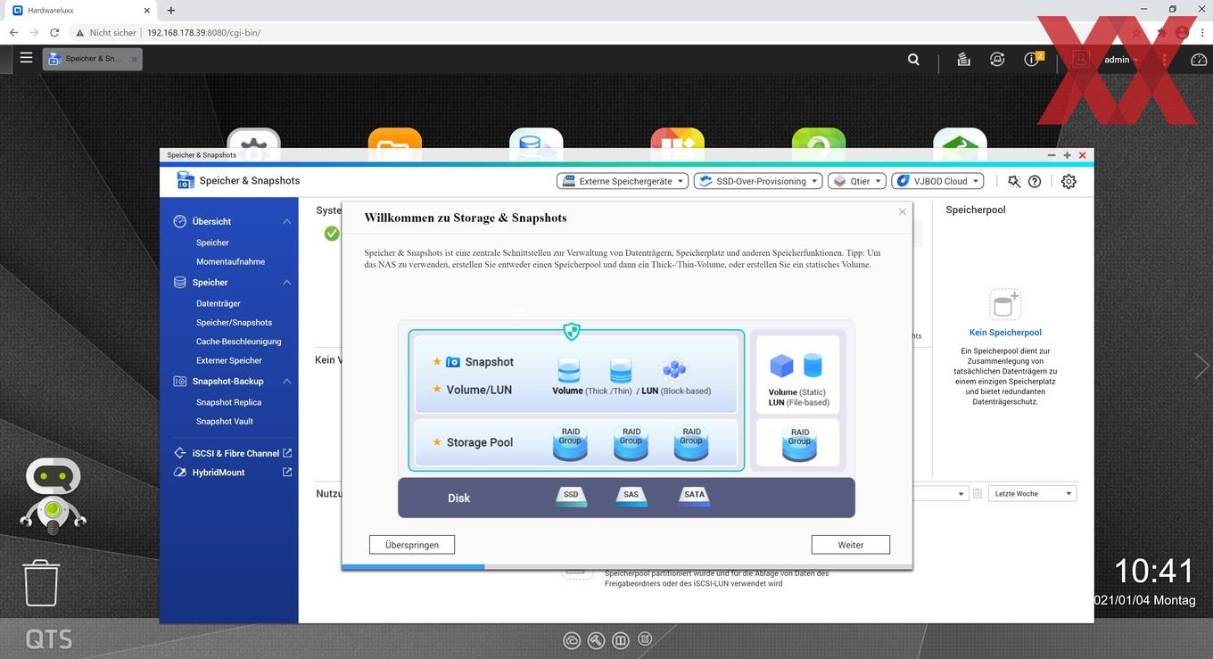This screenshot has height=659, width=1213.
Task: Click the Weiter button
Action: [851, 545]
